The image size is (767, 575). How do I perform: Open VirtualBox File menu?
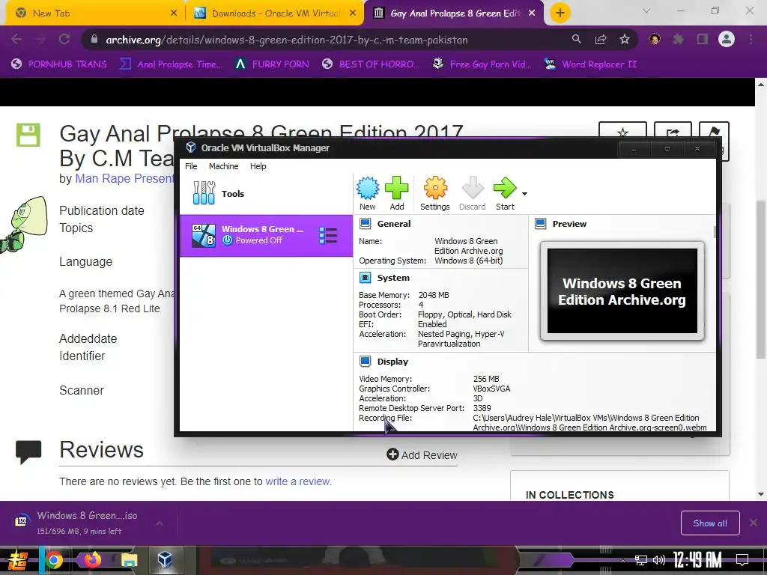pos(191,166)
